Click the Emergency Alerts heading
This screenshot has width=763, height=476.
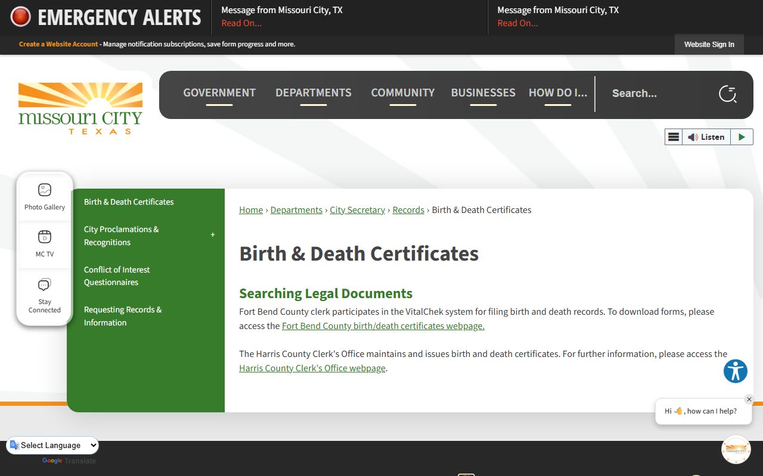pos(119,17)
